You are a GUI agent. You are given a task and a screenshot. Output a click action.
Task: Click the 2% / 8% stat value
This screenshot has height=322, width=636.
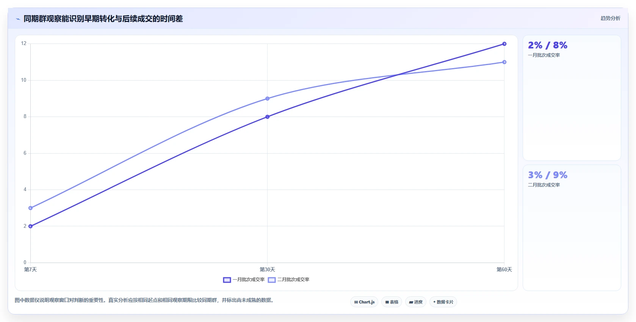tap(548, 45)
